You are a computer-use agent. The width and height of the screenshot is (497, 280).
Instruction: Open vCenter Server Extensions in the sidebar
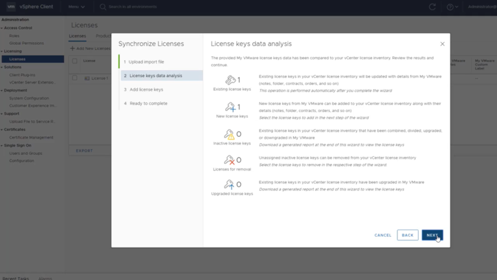point(32,82)
